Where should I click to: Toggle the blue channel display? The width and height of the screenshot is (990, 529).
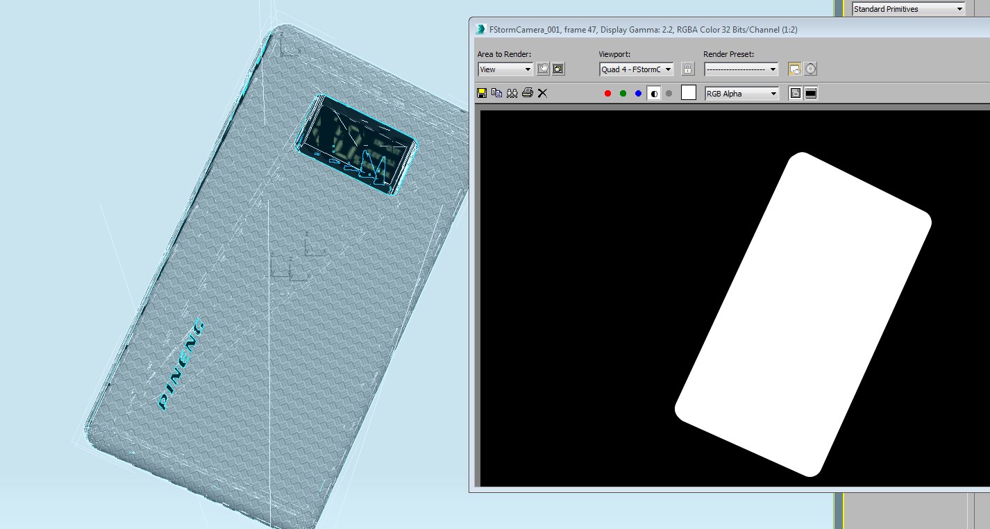pyautogui.click(x=639, y=94)
